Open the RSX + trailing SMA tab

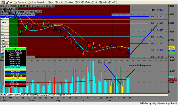(x=34, y=95)
